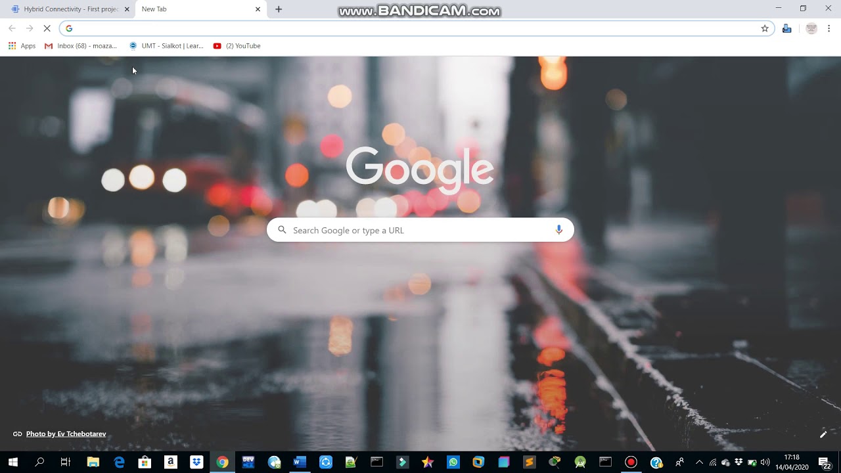The width and height of the screenshot is (841, 473).
Task: Open the Apps bookmark shortcut
Action: tap(22, 46)
